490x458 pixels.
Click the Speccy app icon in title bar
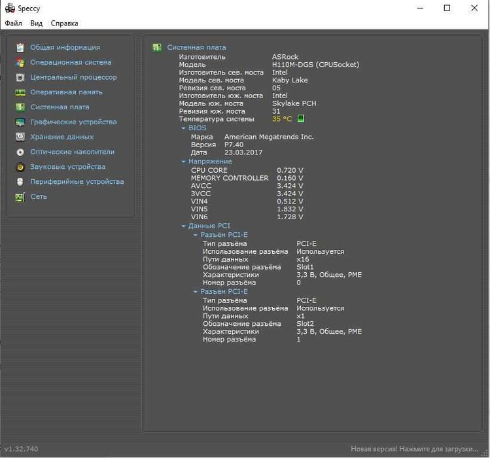point(10,9)
